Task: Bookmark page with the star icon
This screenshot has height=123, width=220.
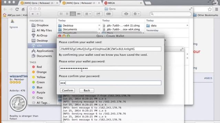Action: 210,9
